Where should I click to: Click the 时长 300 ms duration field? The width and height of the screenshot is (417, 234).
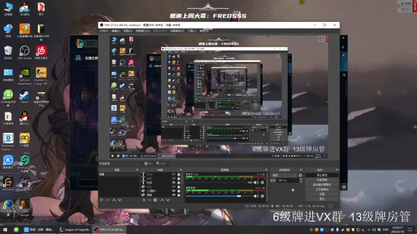288,180
